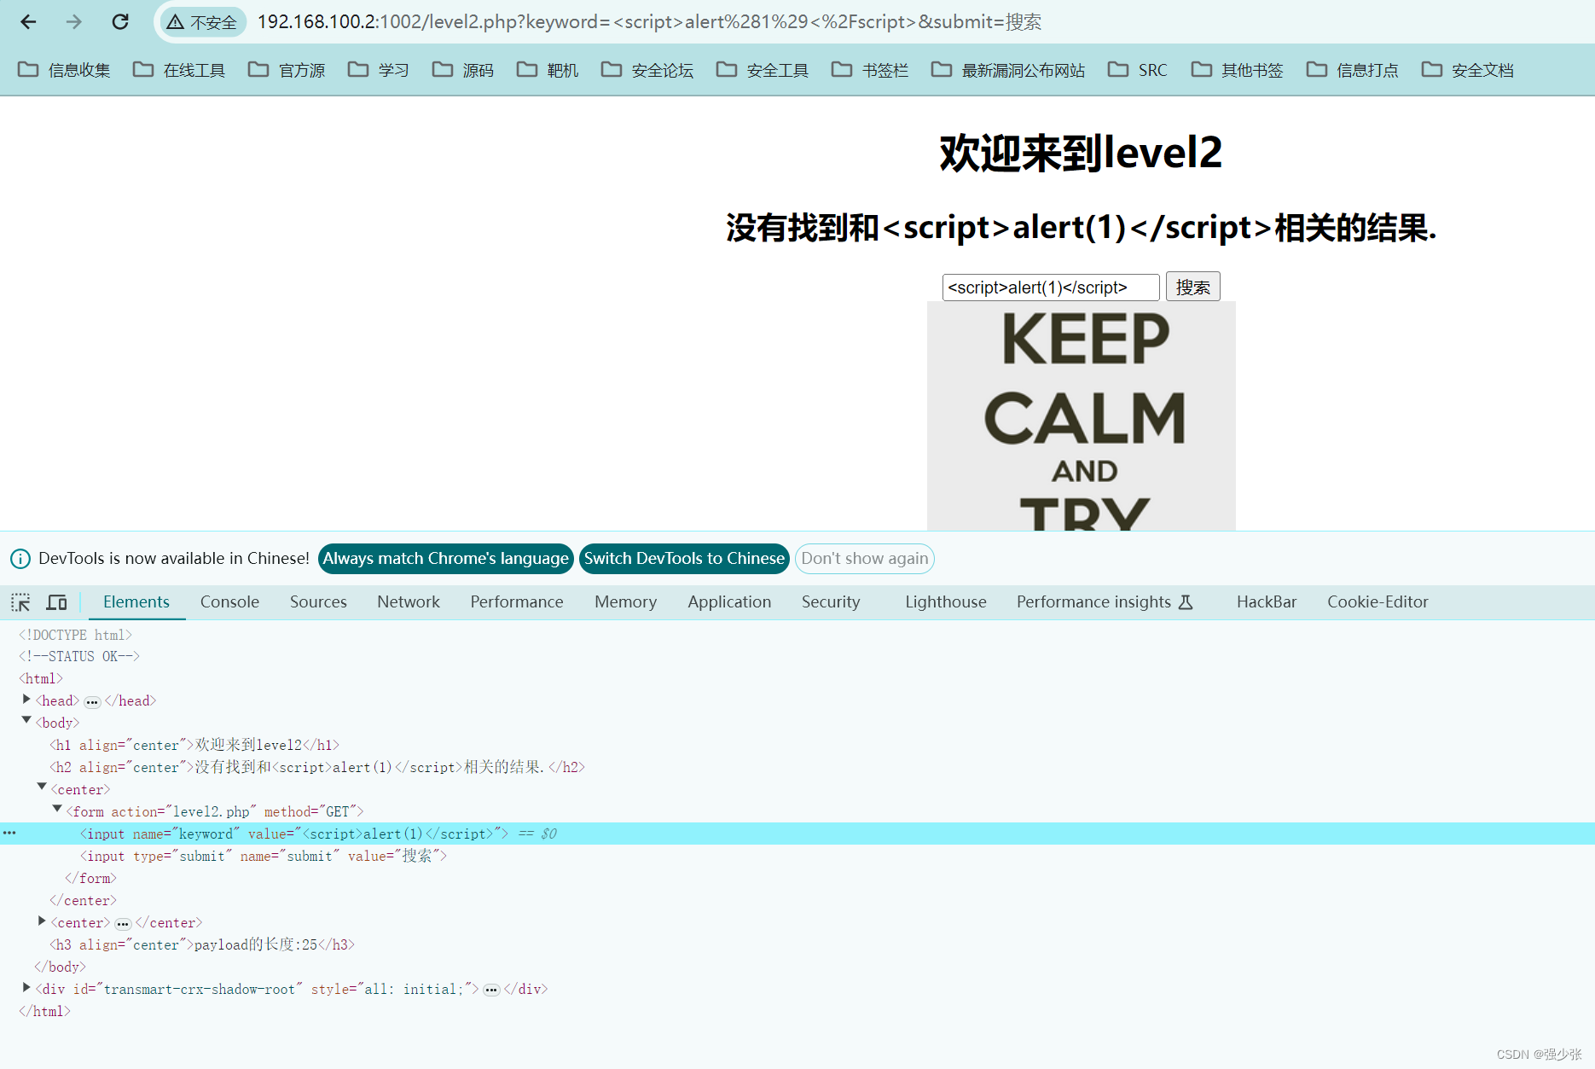Select the h1 欢迎来到level2 DOM node

click(194, 745)
